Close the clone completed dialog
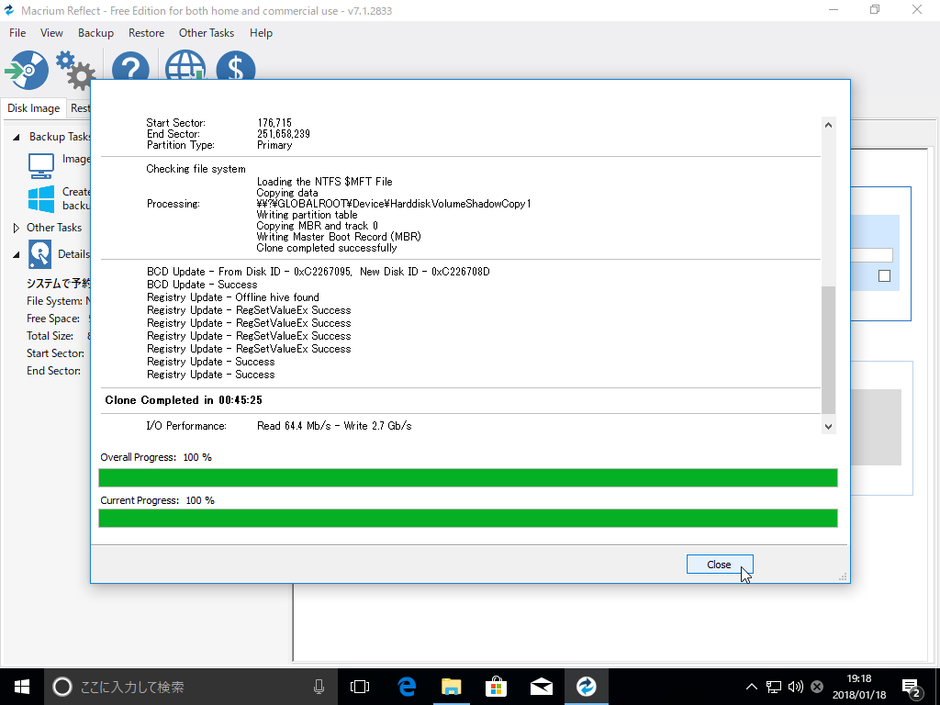The width and height of the screenshot is (940, 705). pos(720,565)
